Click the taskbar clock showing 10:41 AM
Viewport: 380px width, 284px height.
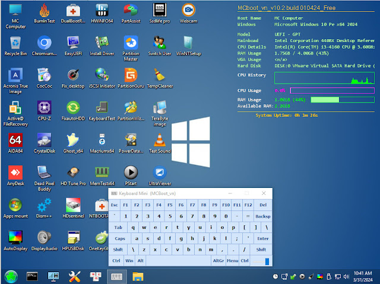click(x=362, y=276)
